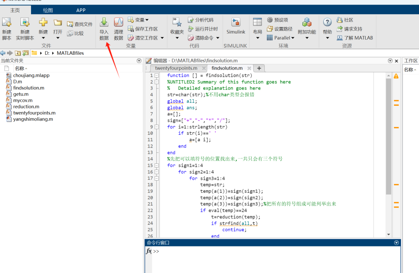The width and height of the screenshot is (419, 273).
Task: Collapse the function block at line 1
Action: [157, 76]
